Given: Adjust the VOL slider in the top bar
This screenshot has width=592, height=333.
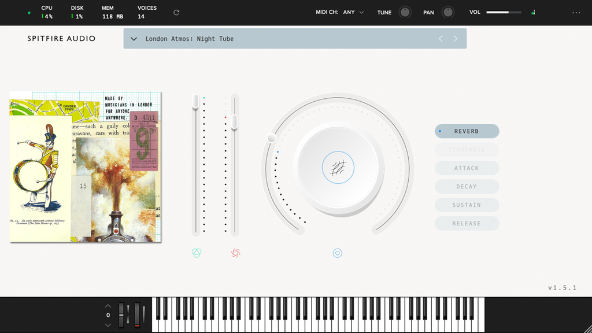Looking at the screenshot, I should click(502, 12).
